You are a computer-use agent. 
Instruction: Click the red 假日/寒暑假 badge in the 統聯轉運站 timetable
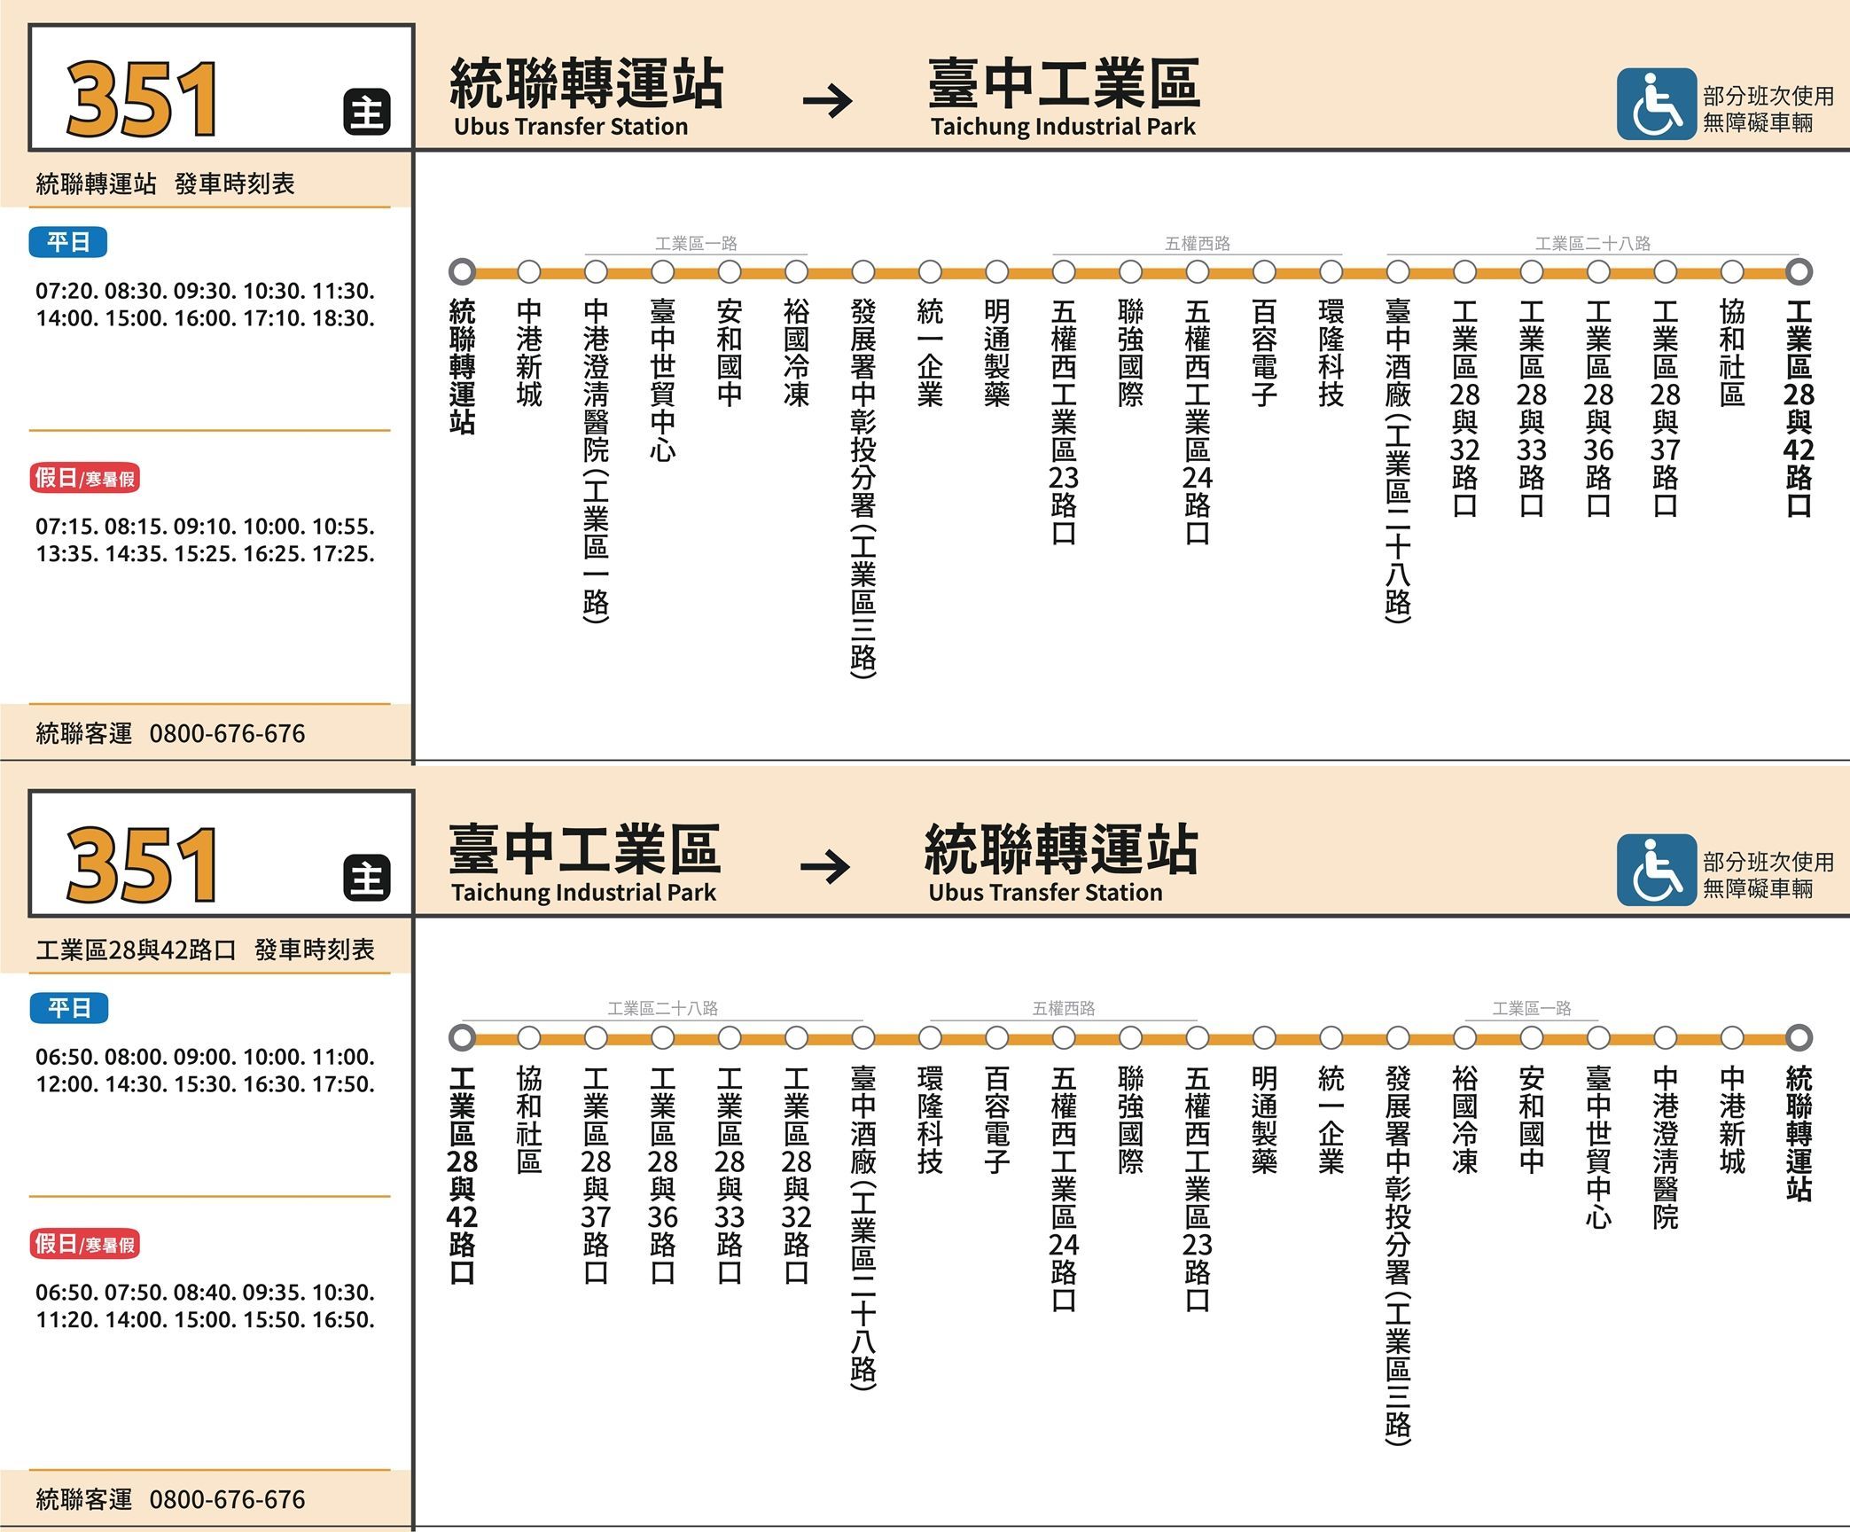[x=85, y=478]
